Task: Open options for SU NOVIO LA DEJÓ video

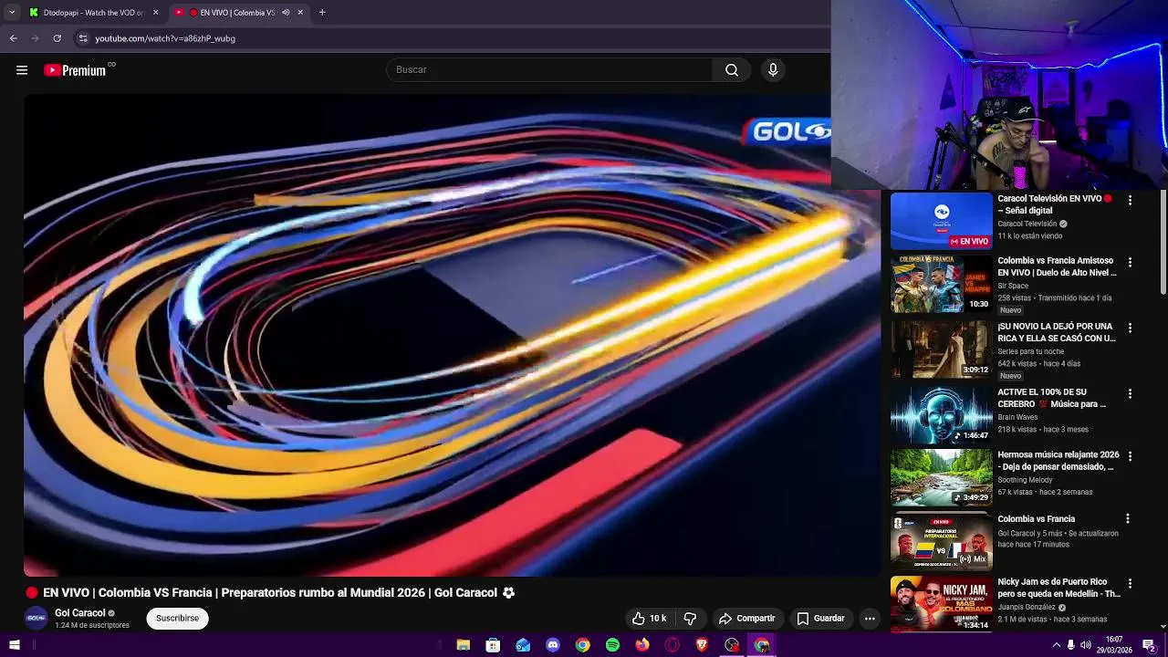Action: coord(1130,328)
